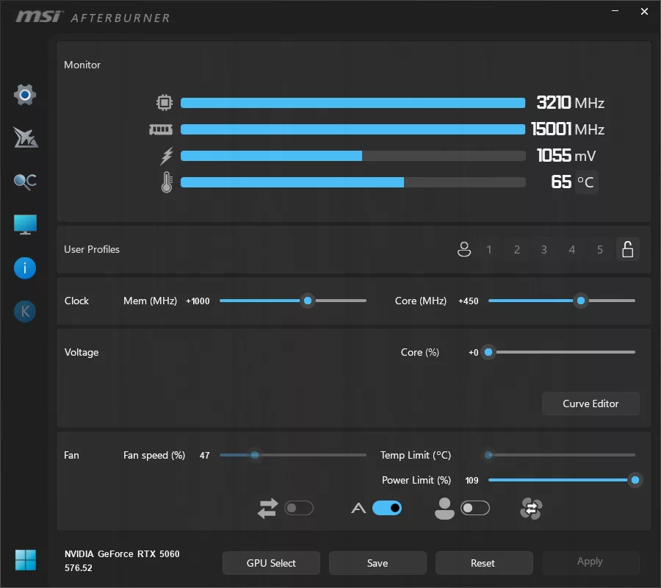Click the 109 power limit value
This screenshot has width=661, height=588.
(472, 481)
